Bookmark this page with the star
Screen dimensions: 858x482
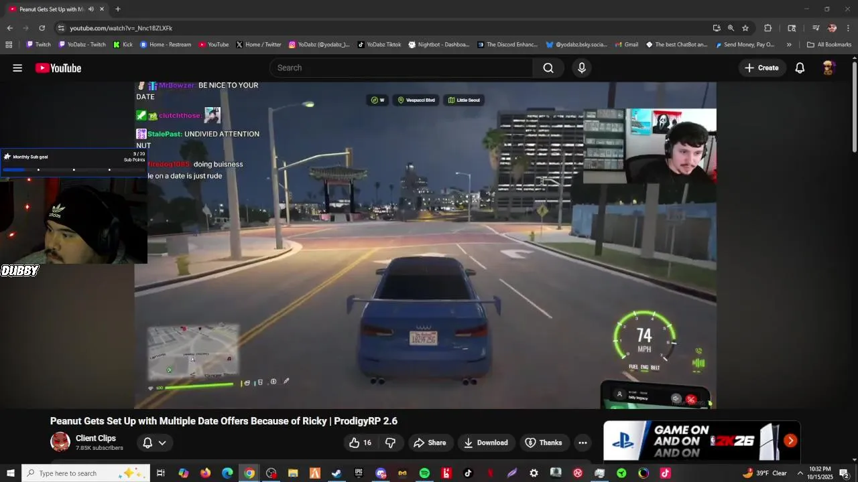[745, 28]
